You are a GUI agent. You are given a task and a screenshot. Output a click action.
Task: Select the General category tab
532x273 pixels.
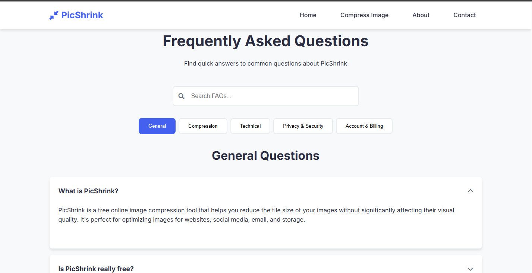157,126
